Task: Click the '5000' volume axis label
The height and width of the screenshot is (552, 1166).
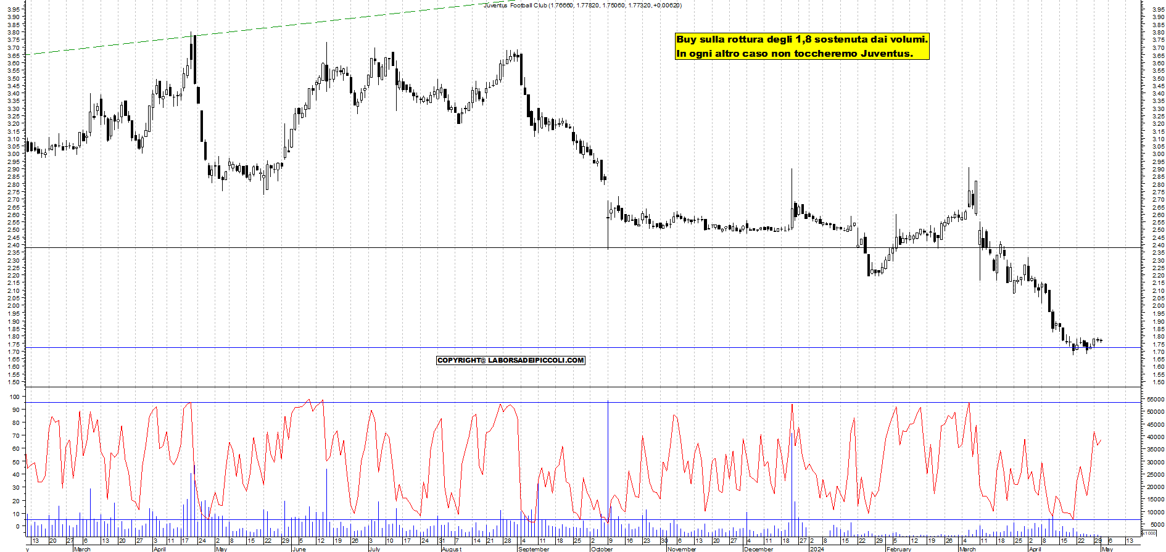Action: point(1157,525)
